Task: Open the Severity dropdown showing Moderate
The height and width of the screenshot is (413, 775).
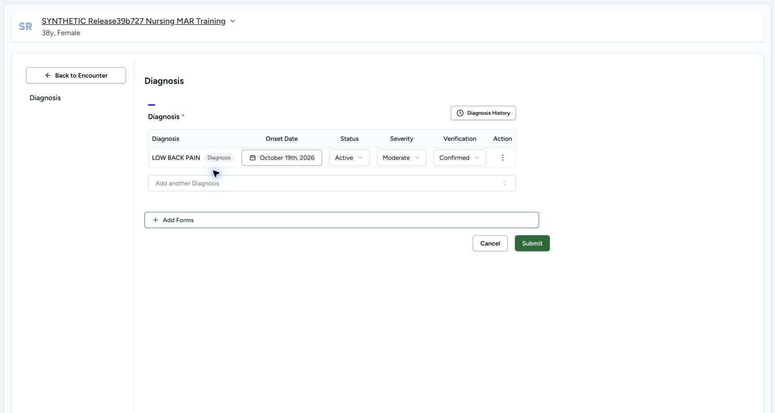Action: (401, 158)
